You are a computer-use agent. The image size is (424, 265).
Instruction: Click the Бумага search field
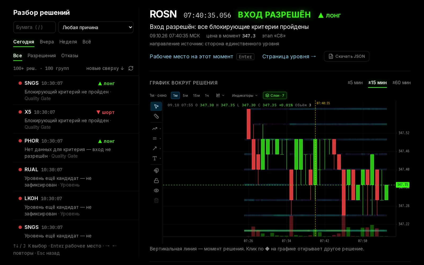(34, 27)
